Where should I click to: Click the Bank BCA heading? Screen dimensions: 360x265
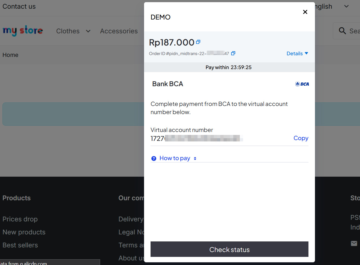coord(168,84)
